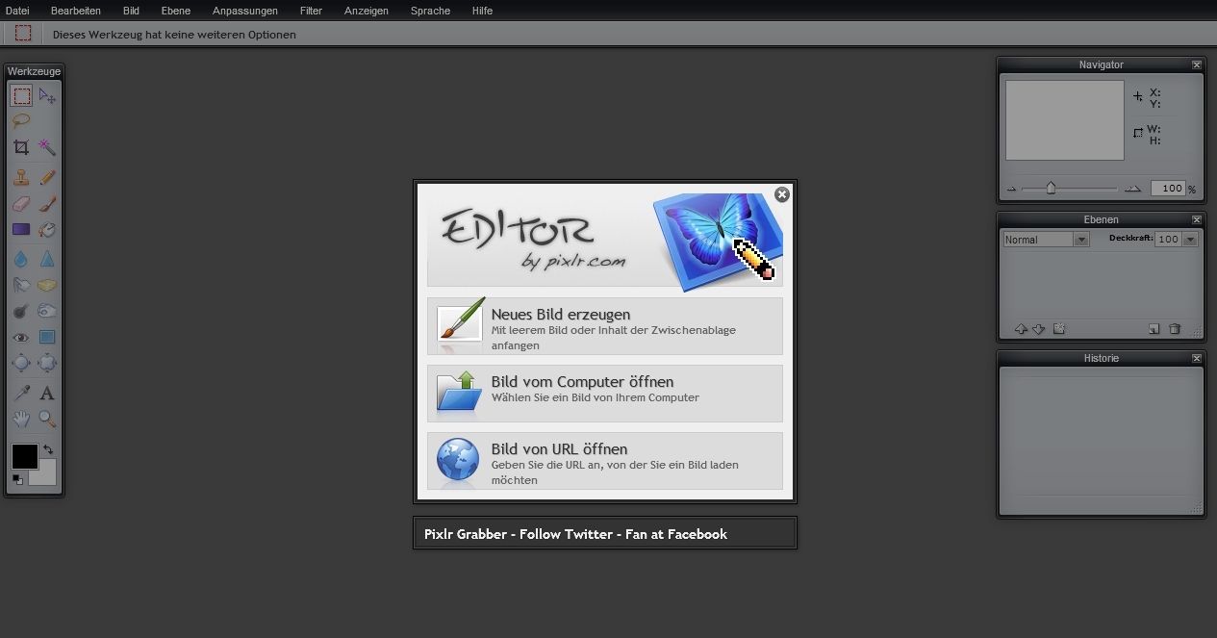Open the black foreground color swatch

pyautogui.click(x=24, y=456)
